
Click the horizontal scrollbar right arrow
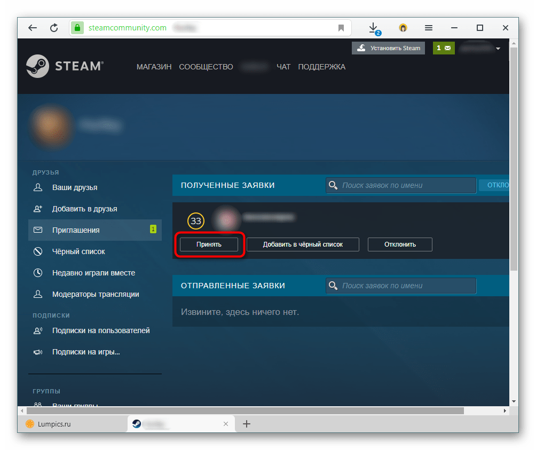[505, 410]
